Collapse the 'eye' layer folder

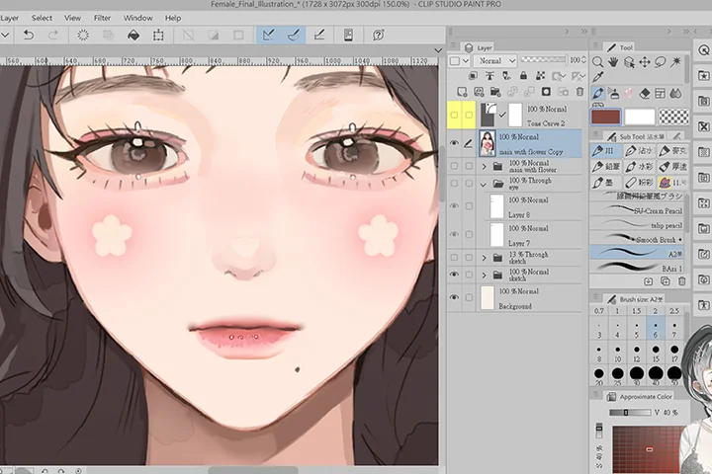[484, 184]
